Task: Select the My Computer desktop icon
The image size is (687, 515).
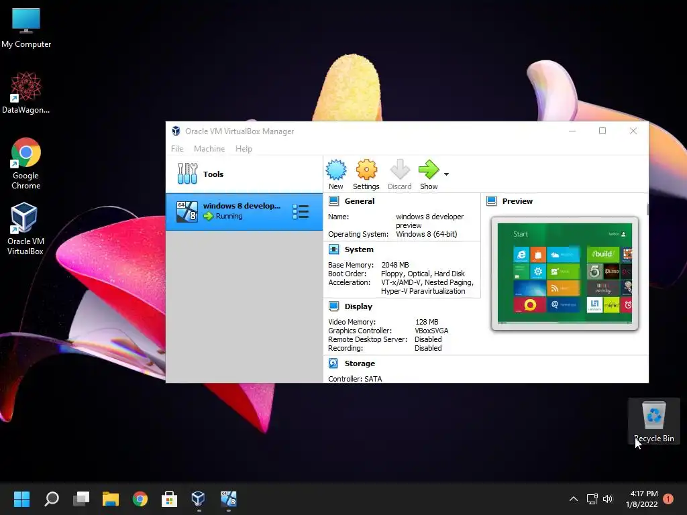Action: pos(26,28)
